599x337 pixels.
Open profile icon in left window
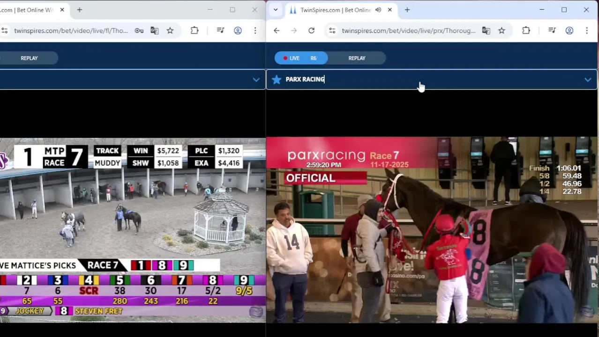pos(238,30)
